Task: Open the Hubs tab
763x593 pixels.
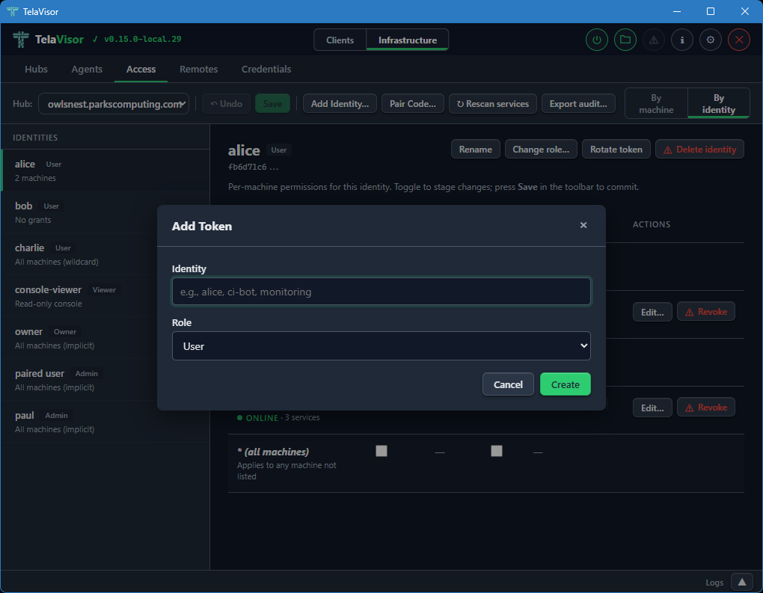Action: point(36,69)
